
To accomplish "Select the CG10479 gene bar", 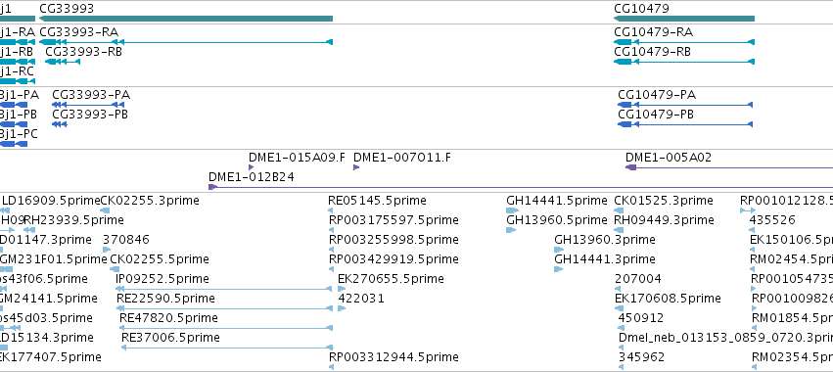I will tap(684, 19).
